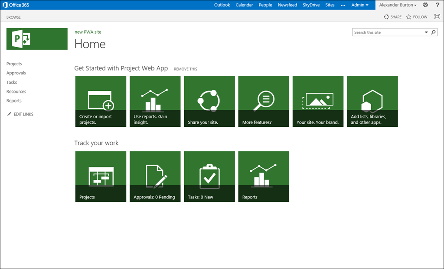Click the Edit Links text in the sidebar
Screen dimensions: 444x269
23,114
